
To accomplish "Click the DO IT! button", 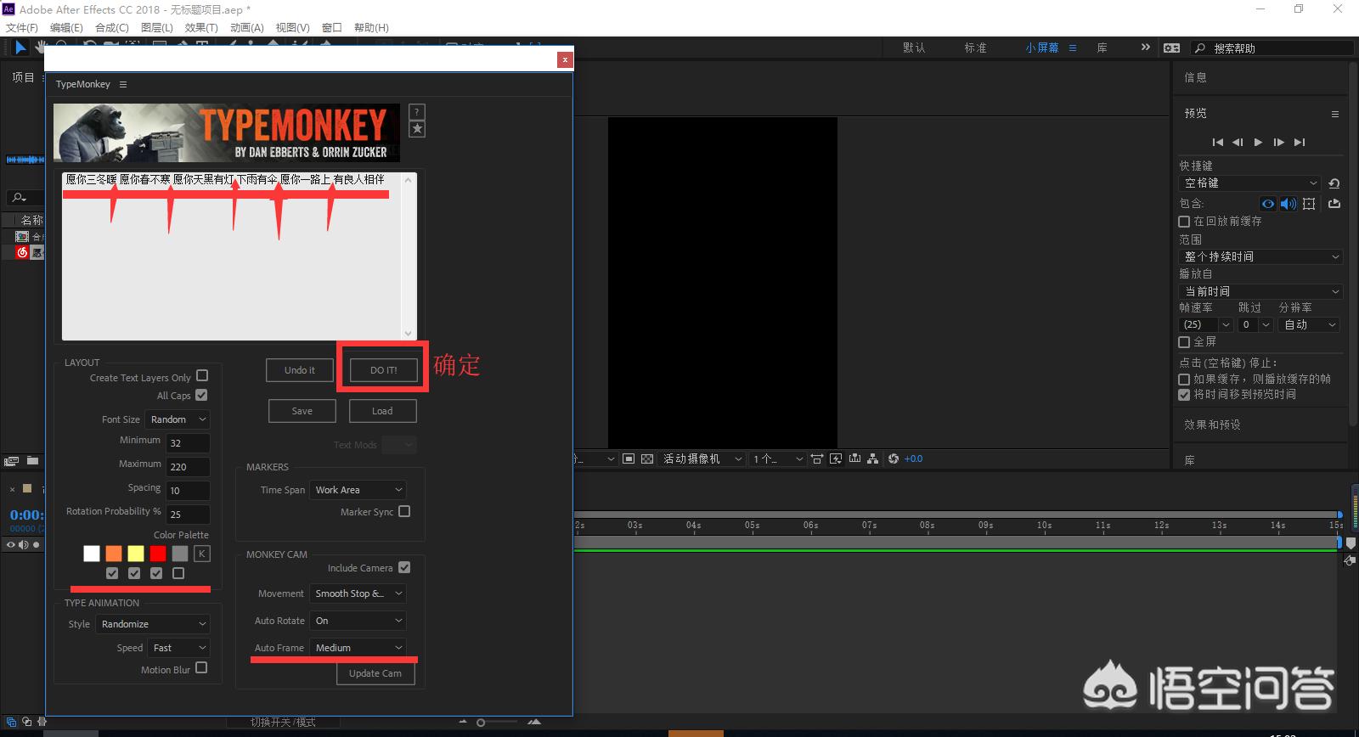I will (x=383, y=370).
